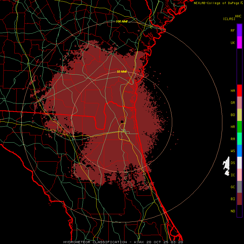Click the UK legend label text
The height and width of the screenshot is (244, 244).
[x=233, y=43]
